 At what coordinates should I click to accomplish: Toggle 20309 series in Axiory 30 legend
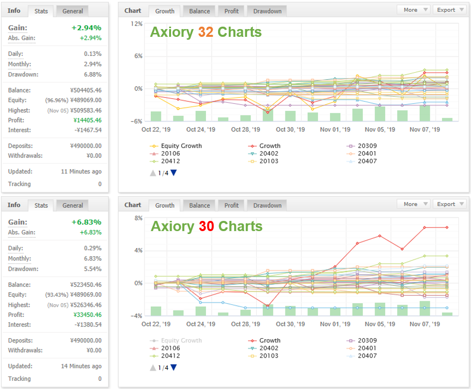point(361,341)
